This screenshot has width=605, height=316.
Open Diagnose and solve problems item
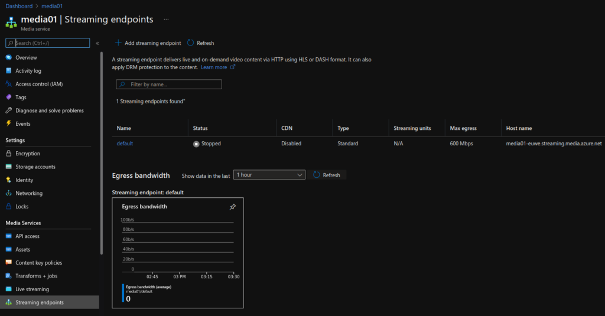click(x=50, y=110)
